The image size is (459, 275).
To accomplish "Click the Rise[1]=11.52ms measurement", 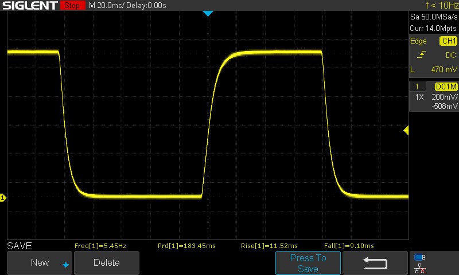I will pyautogui.click(x=269, y=246).
